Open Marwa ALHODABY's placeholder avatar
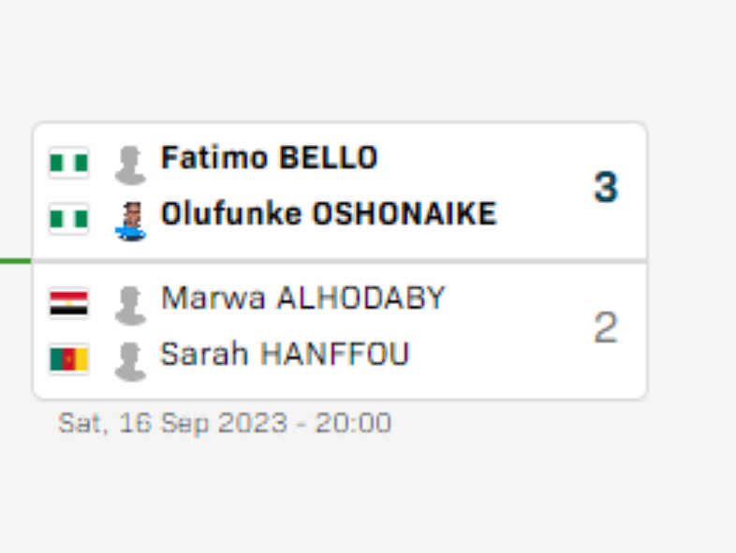 coord(130,306)
